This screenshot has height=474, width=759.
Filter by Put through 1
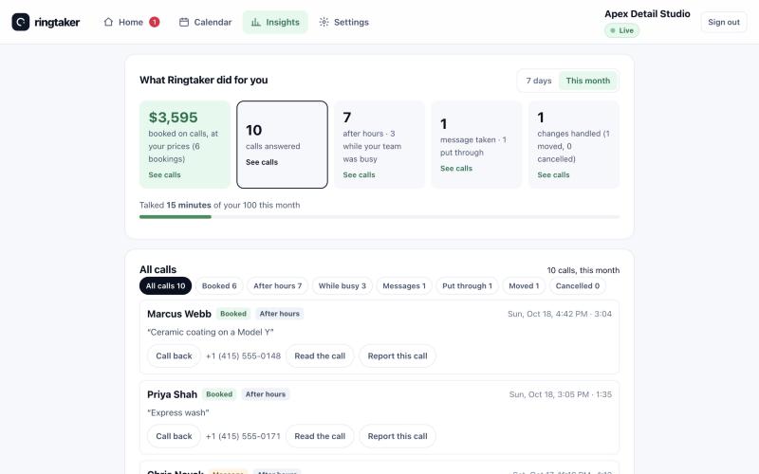pyautogui.click(x=467, y=286)
